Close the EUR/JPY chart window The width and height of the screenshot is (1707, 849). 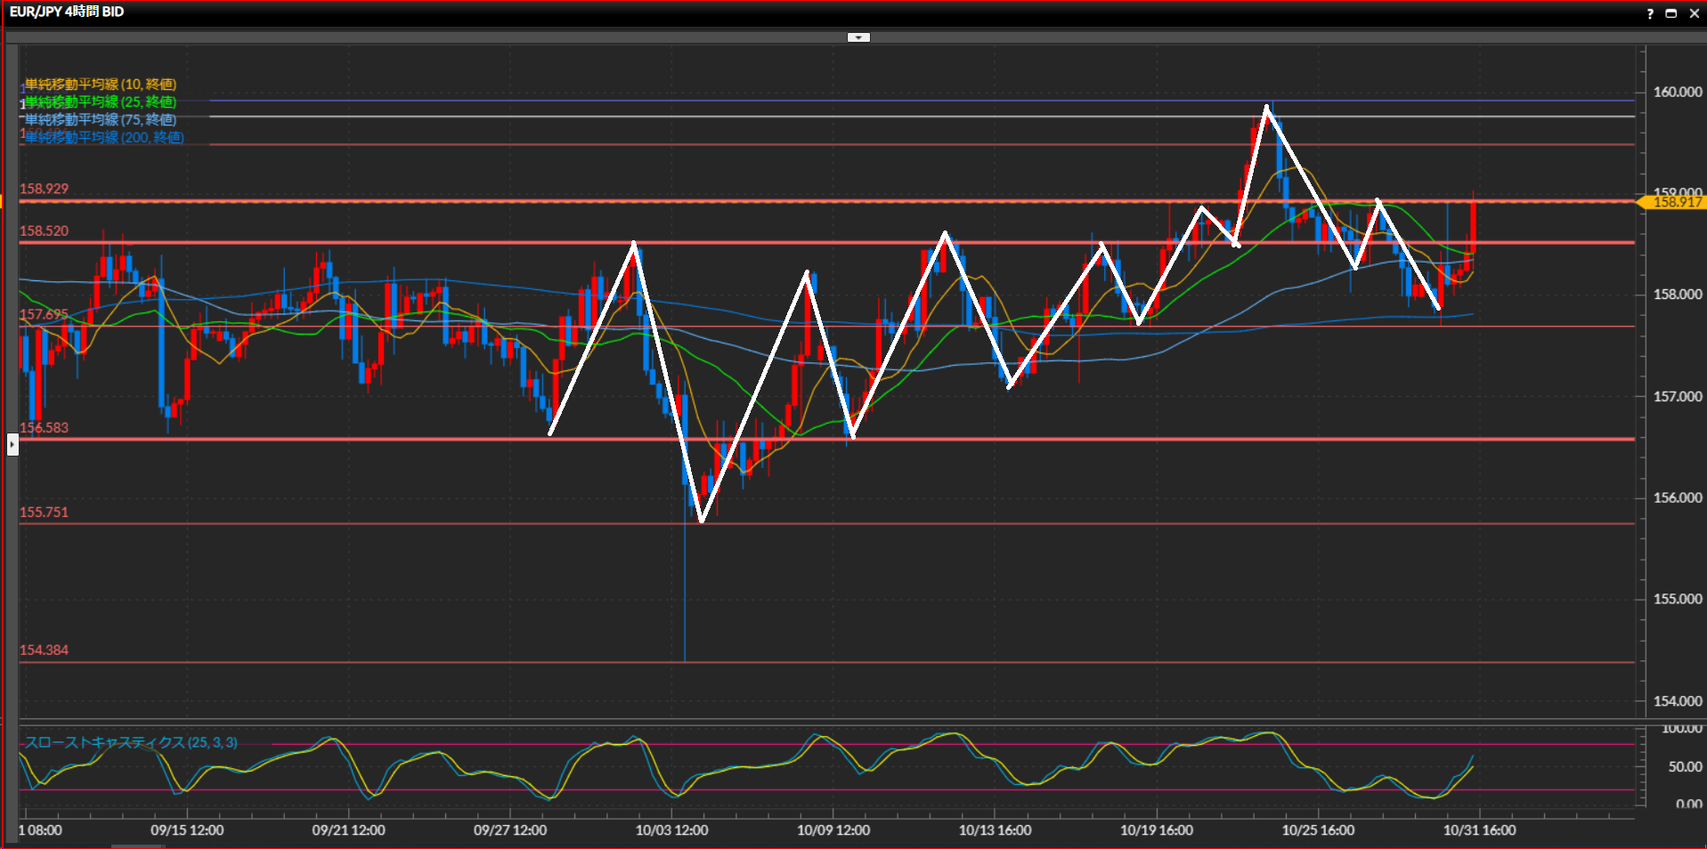[1694, 13]
